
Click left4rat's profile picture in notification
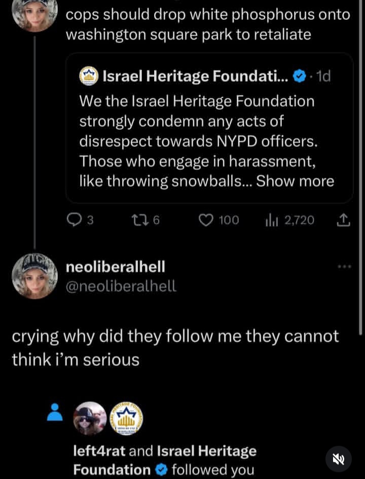tap(90, 418)
